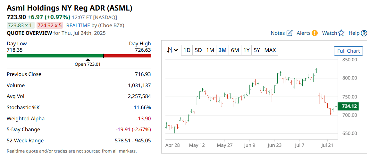The width and height of the screenshot is (369, 158).
Task: Open the Notes pencil icon
Action: 289,33
